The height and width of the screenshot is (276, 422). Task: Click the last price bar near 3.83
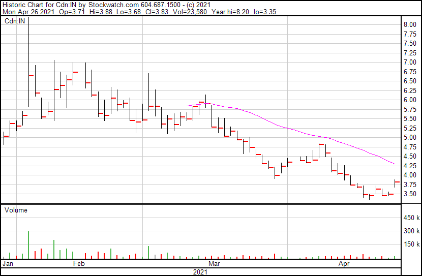click(397, 183)
